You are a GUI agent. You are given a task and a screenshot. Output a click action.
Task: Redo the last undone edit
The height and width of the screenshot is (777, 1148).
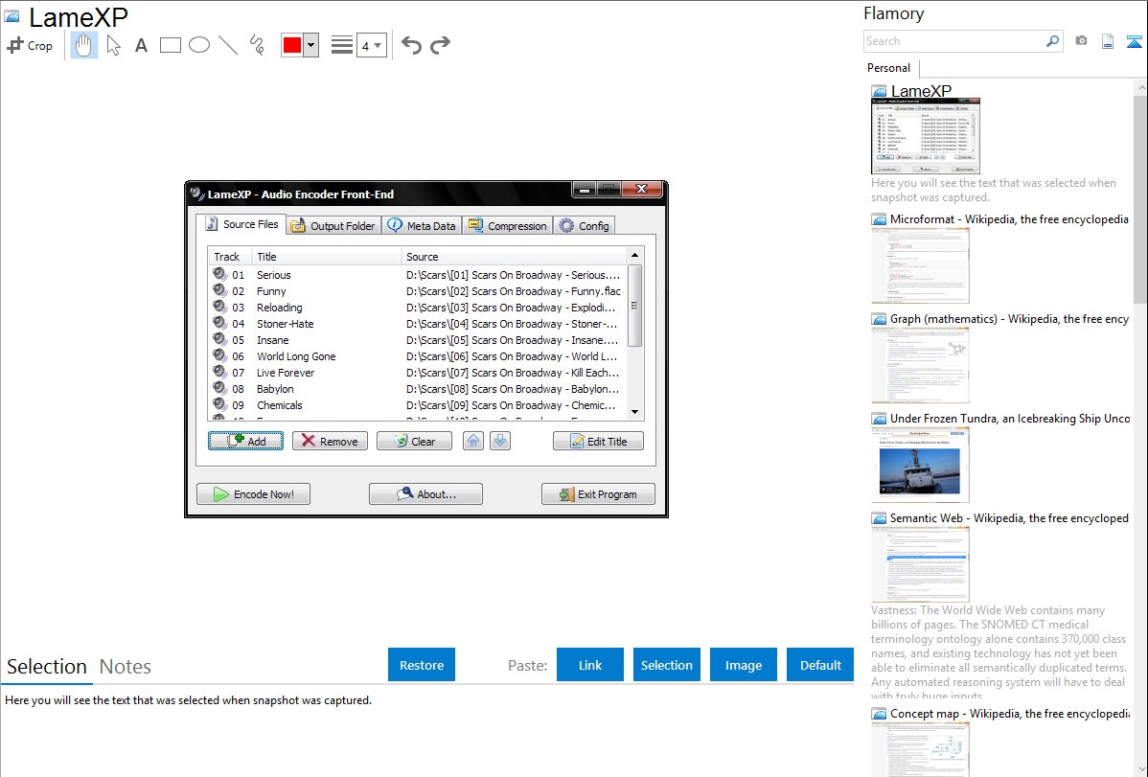(440, 45)
